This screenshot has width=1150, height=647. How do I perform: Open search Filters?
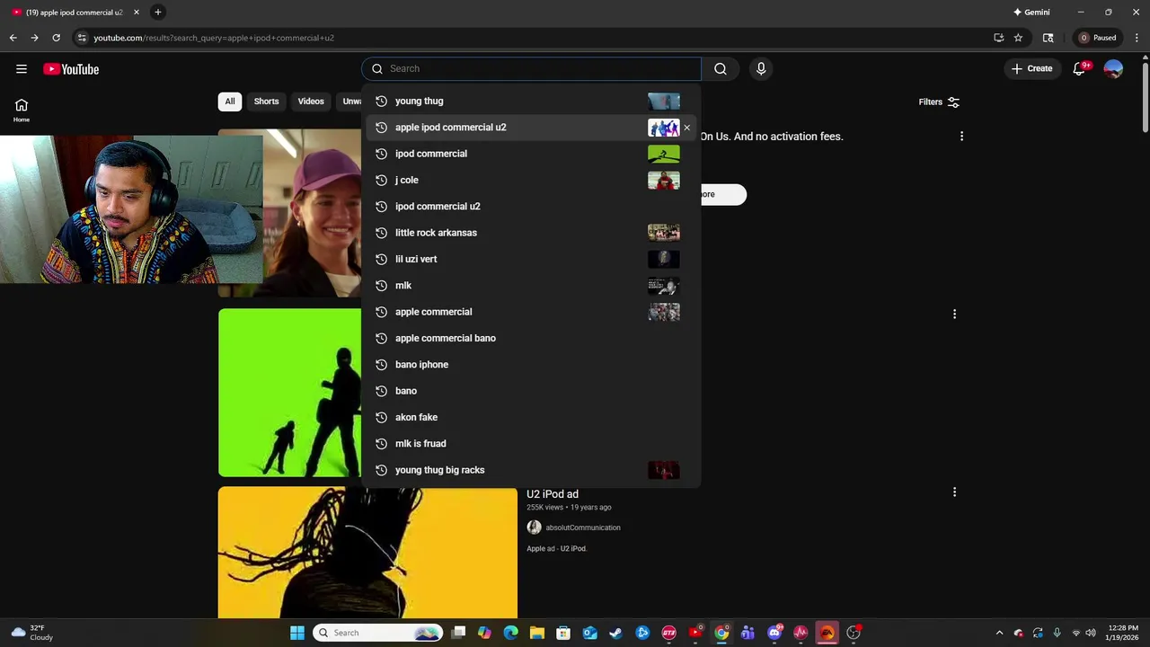pos(939,102)
